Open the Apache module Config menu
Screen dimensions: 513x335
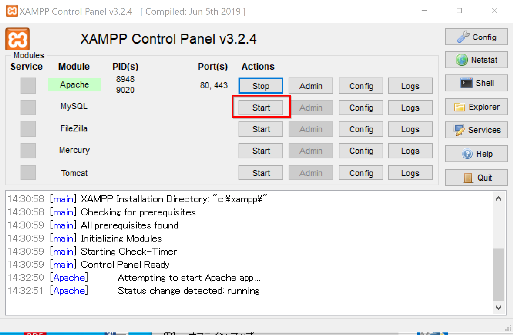tap(361, 86)
